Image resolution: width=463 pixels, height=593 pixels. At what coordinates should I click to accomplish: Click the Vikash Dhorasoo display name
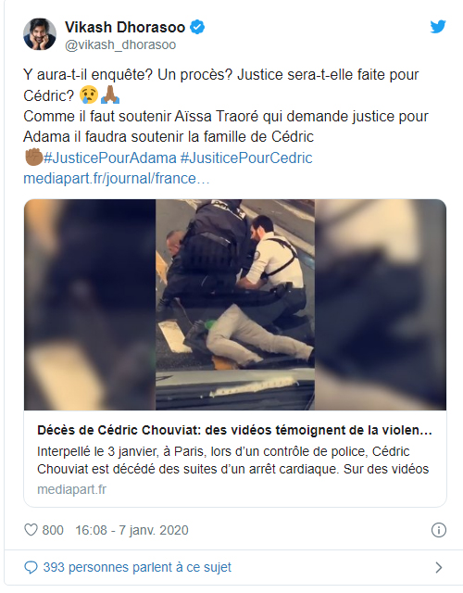125,27
